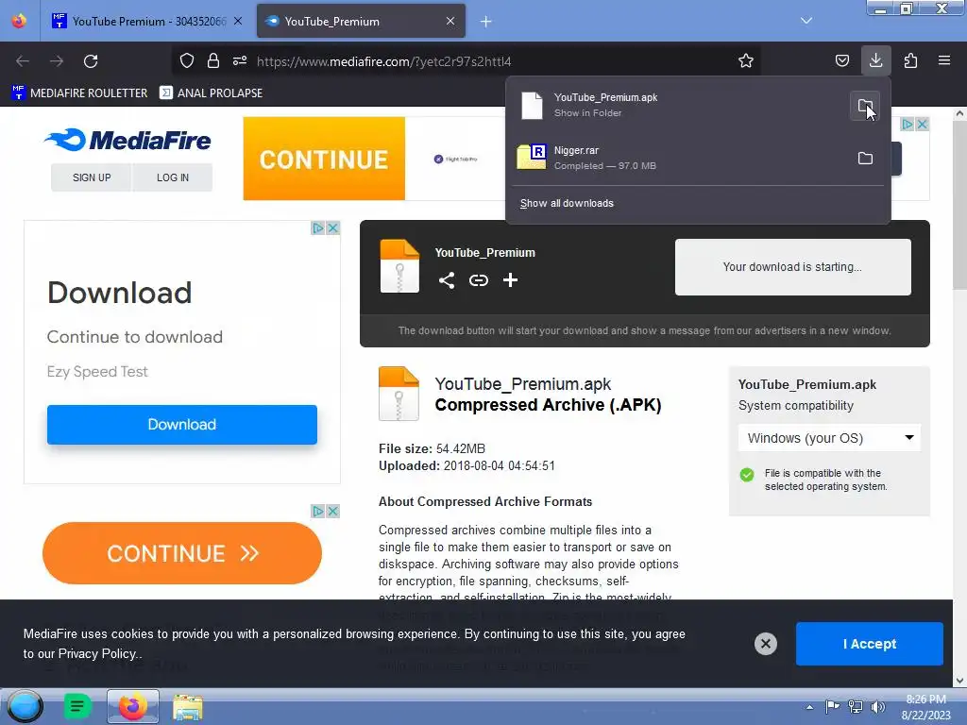Open the file explorer taskbar icon
This screenshot has width=967, height=725.
click(x=188, y=706)
